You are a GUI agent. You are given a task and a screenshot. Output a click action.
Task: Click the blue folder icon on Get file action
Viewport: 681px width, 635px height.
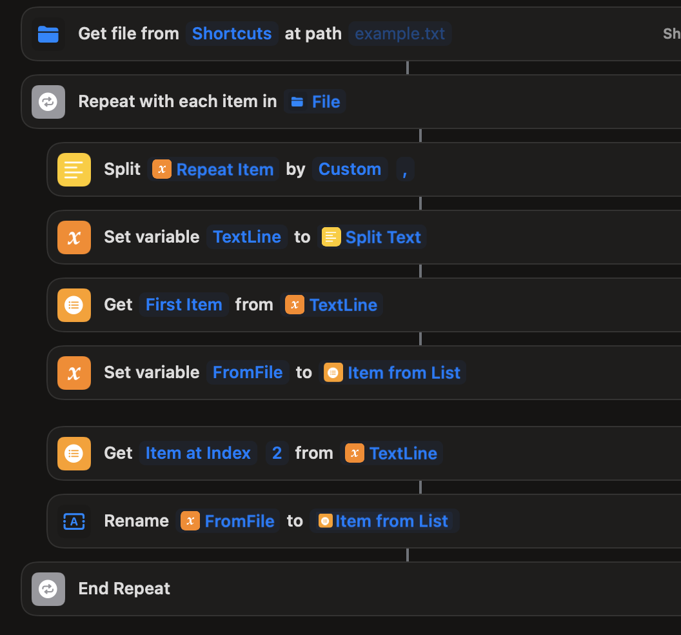tap(48, 34)
